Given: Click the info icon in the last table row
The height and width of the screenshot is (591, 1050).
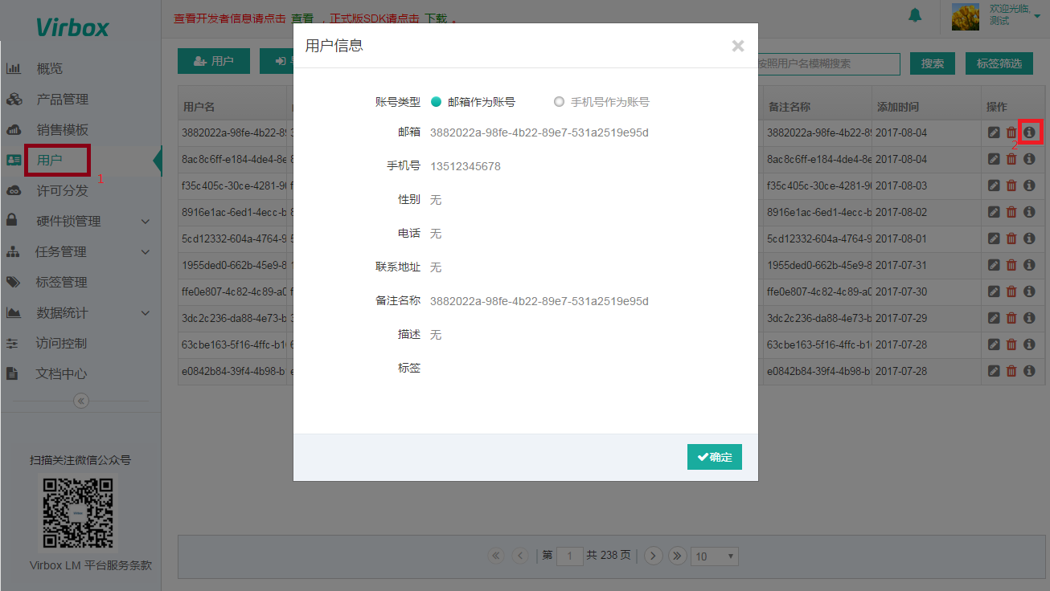Looking at the screenshot, I should [1029, 370].
